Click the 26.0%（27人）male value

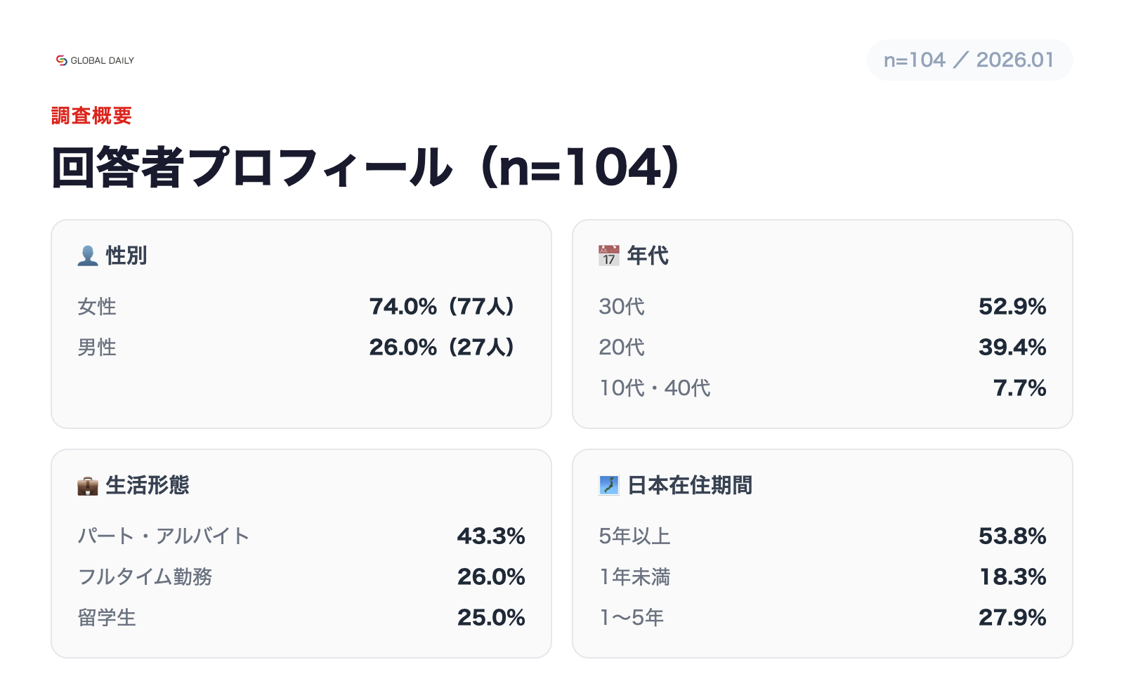point(442,348)
